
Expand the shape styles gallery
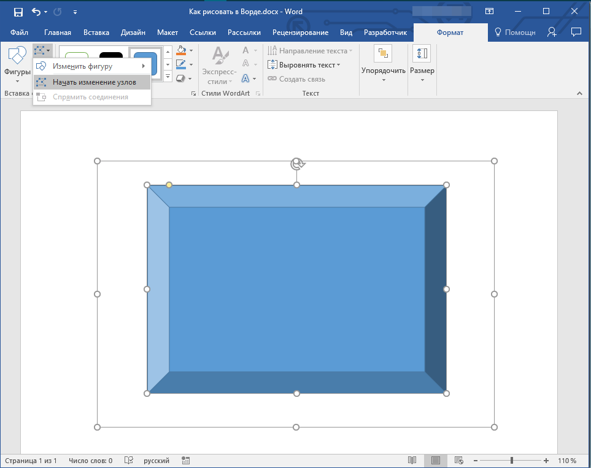[168, 77]
